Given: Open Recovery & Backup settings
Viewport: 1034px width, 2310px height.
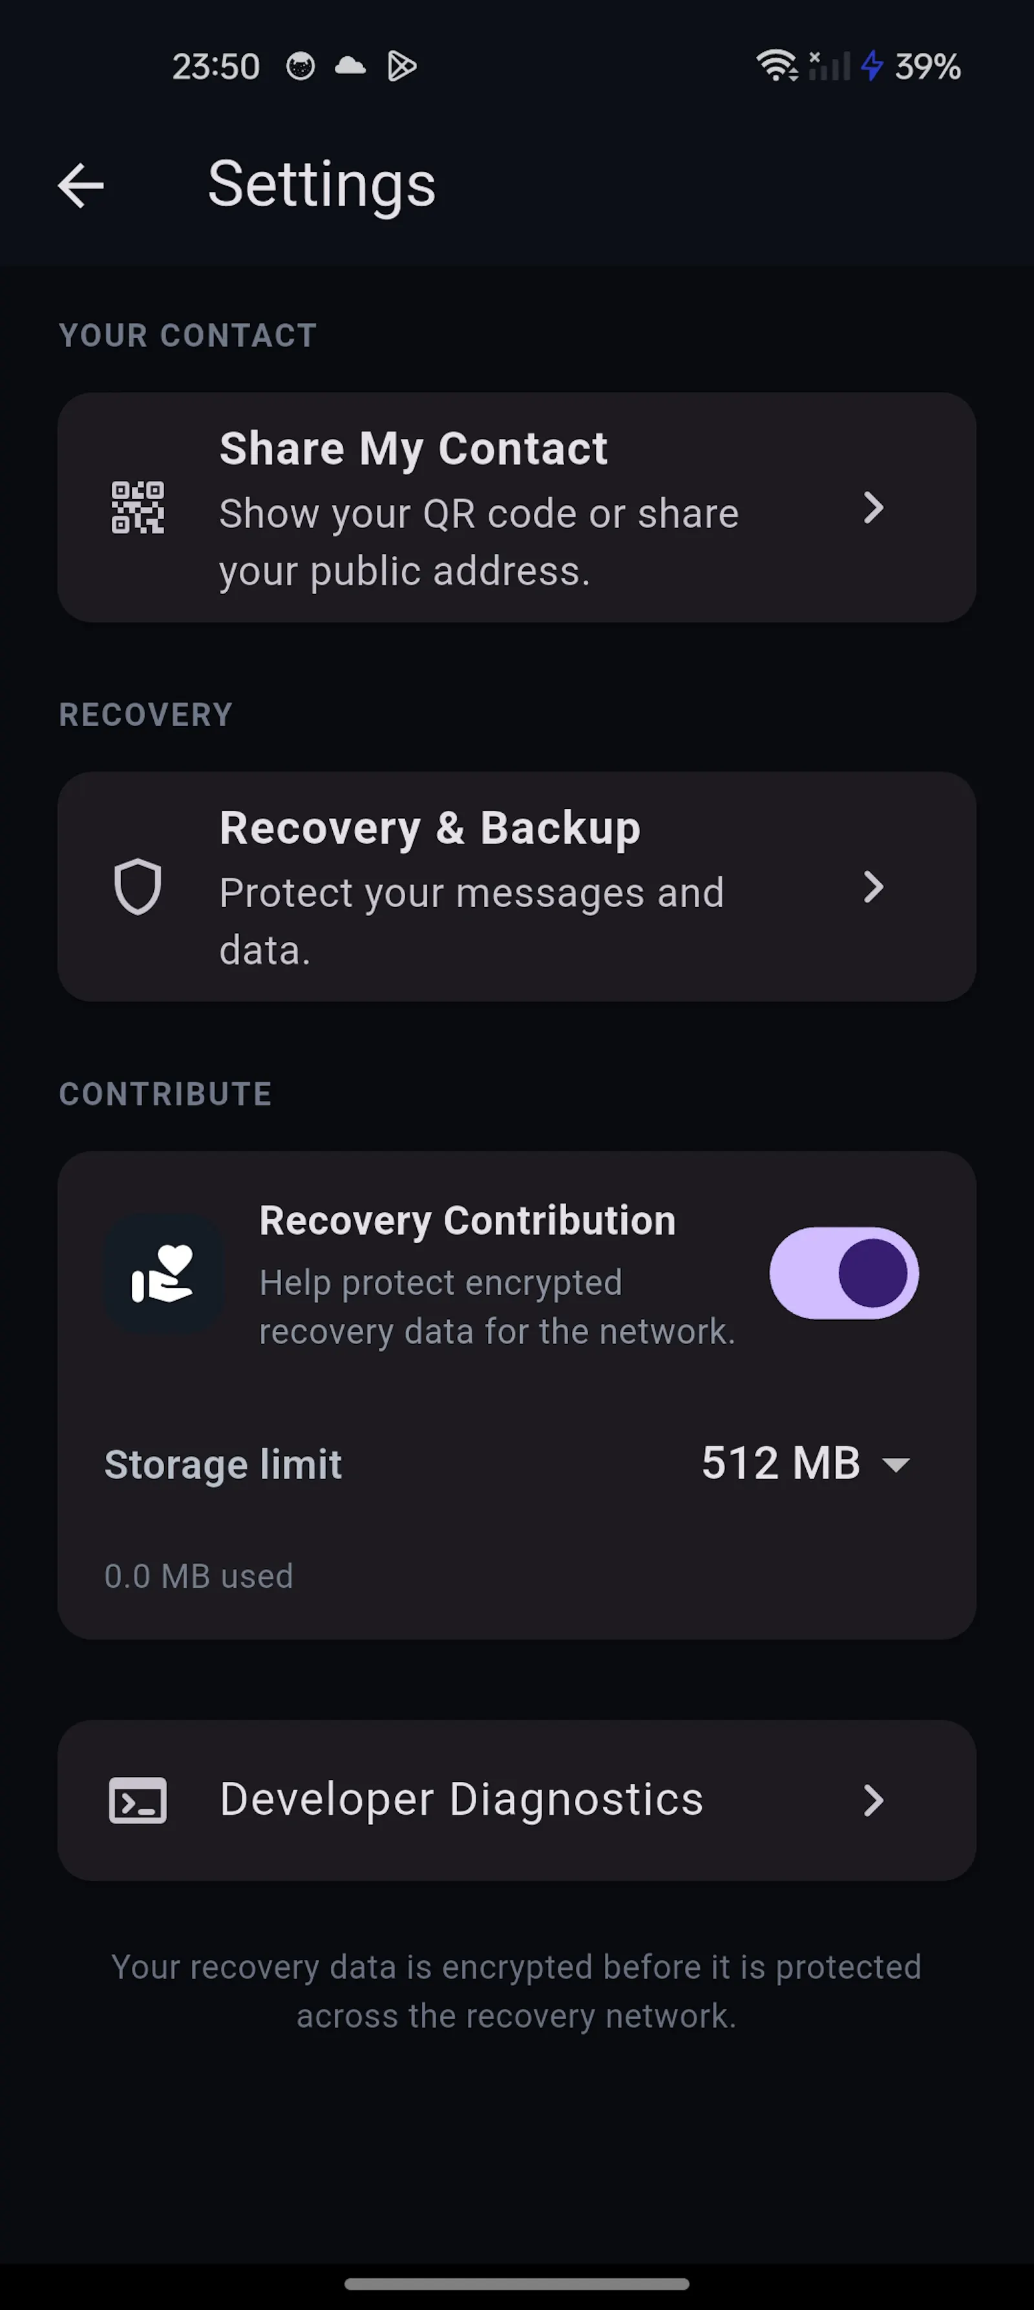Looking at the screenshot, I should (517, 887).
